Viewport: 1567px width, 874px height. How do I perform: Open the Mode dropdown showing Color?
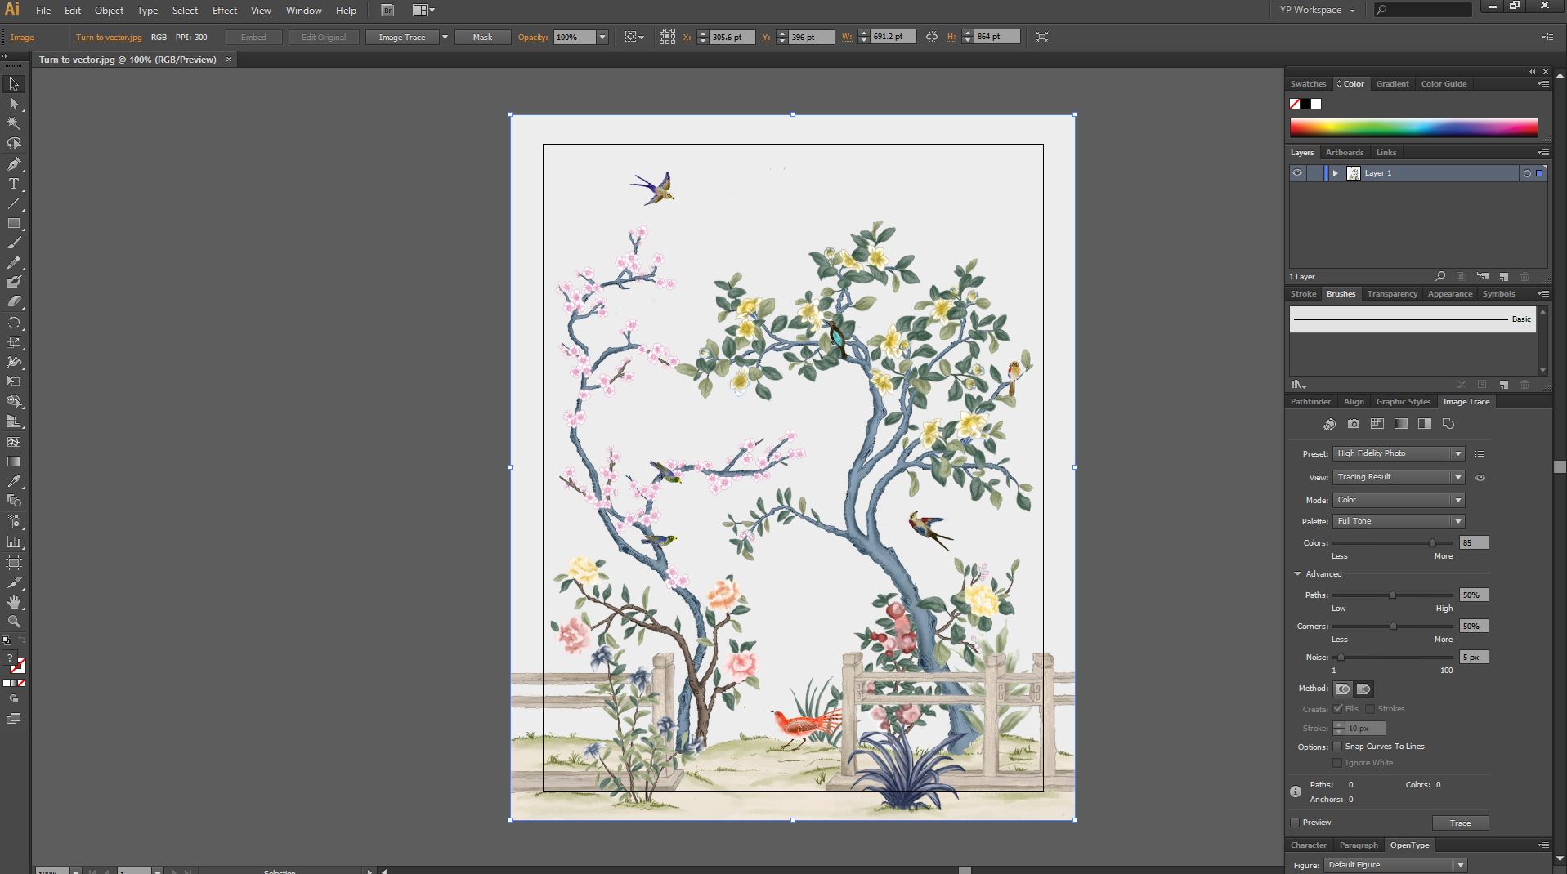point(1399,500)
